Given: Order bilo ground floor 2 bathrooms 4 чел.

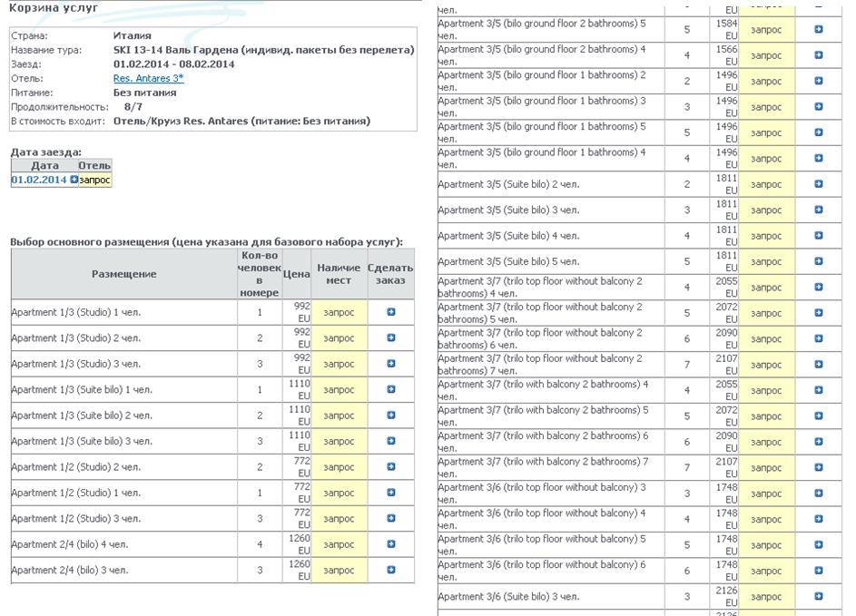Looking at the screenshot, I should (819, 55).
